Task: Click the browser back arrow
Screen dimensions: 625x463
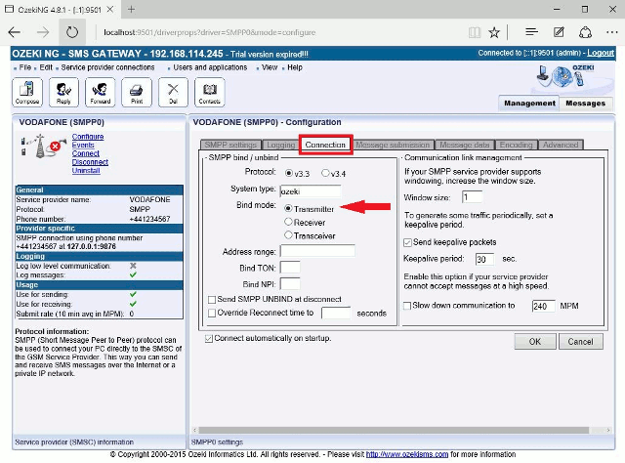Action: pos(15,32)
